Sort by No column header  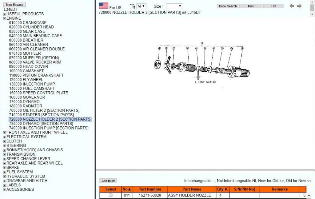(x=127, y=189)
